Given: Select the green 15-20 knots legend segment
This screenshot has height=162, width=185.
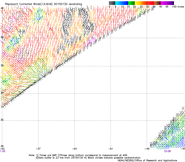Looking at the screenshot, I should click(x=131, y=3).
